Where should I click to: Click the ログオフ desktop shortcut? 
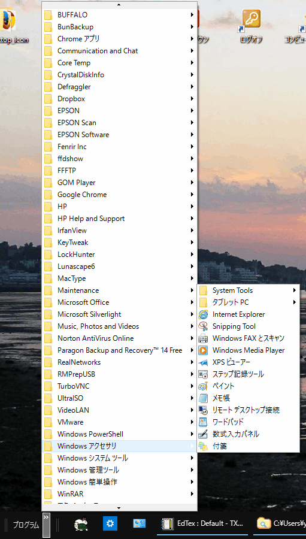pos(251,26)
